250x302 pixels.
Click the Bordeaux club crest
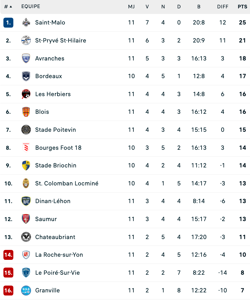click(26, 76)
